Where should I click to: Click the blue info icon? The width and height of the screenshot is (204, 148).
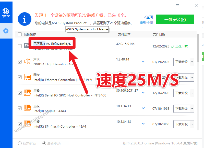point(25,19)
